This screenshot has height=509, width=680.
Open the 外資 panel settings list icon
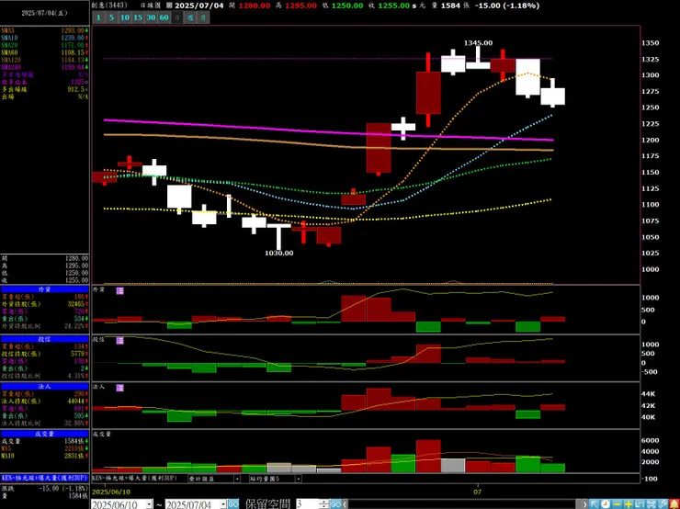[120, 291]
